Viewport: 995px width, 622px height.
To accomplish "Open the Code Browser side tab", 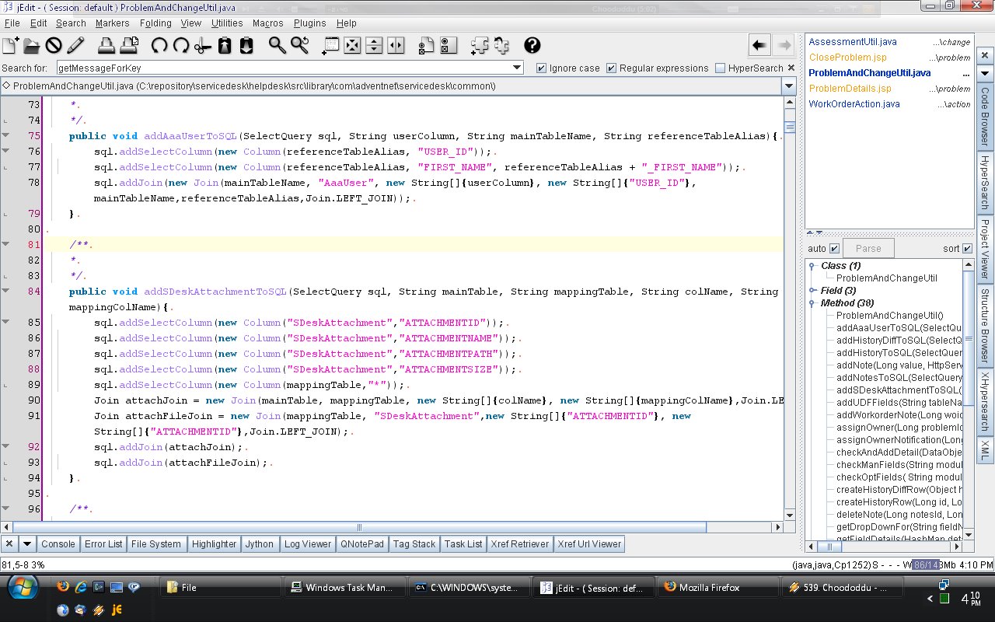I will 984,118.
